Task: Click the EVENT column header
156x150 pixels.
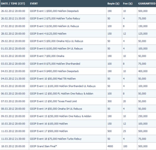Action: 34,4
